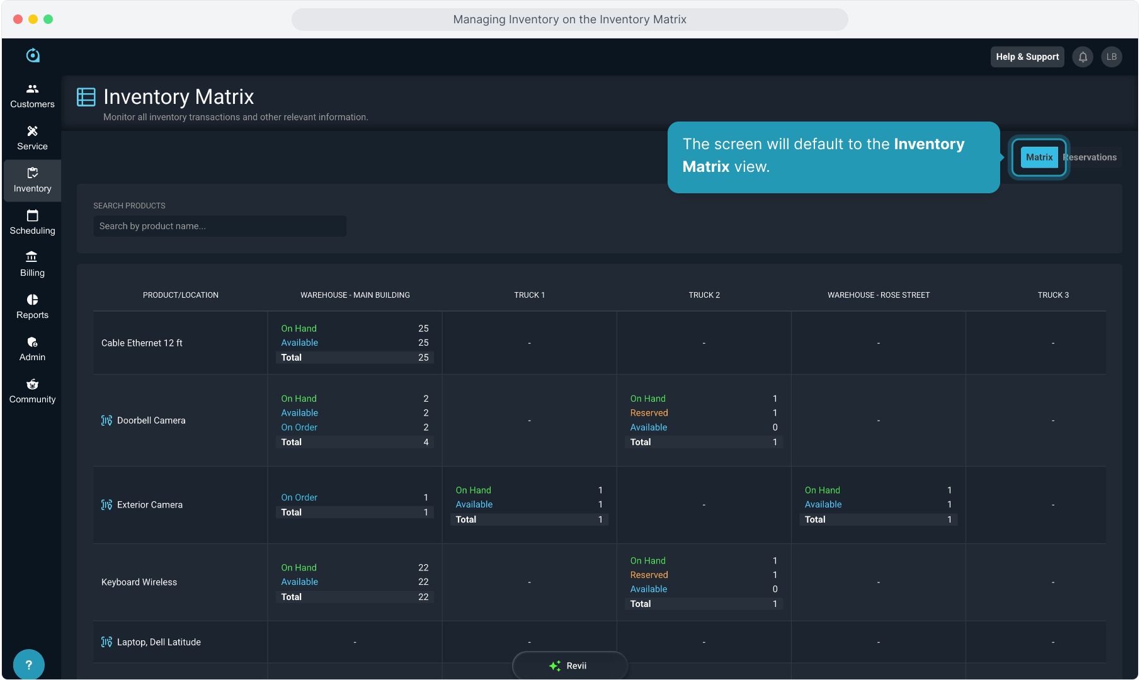Click the Laptop, Dell Latitude product name
1140x680 pixels.
159,642
